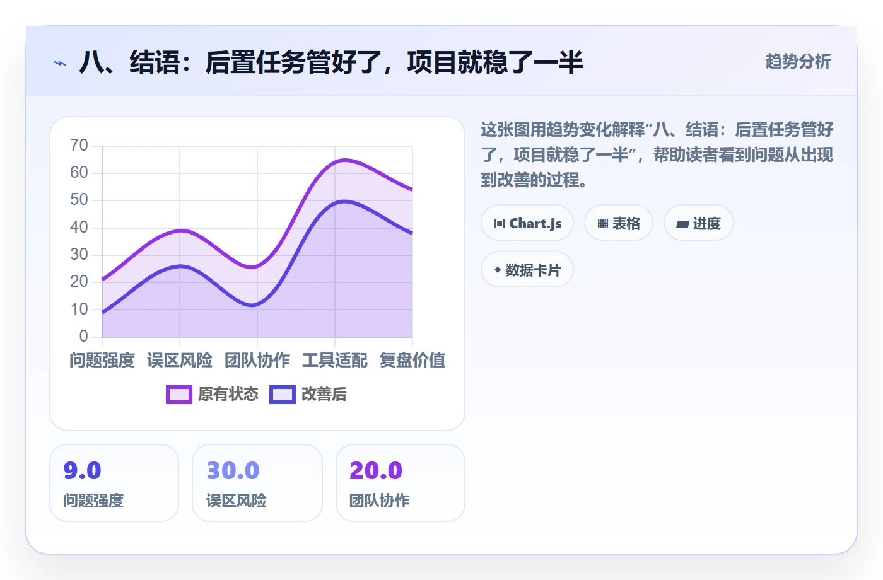Click the 趋势分析 label in header
Viewport: 883px width, 580px height.
(798, 62)
